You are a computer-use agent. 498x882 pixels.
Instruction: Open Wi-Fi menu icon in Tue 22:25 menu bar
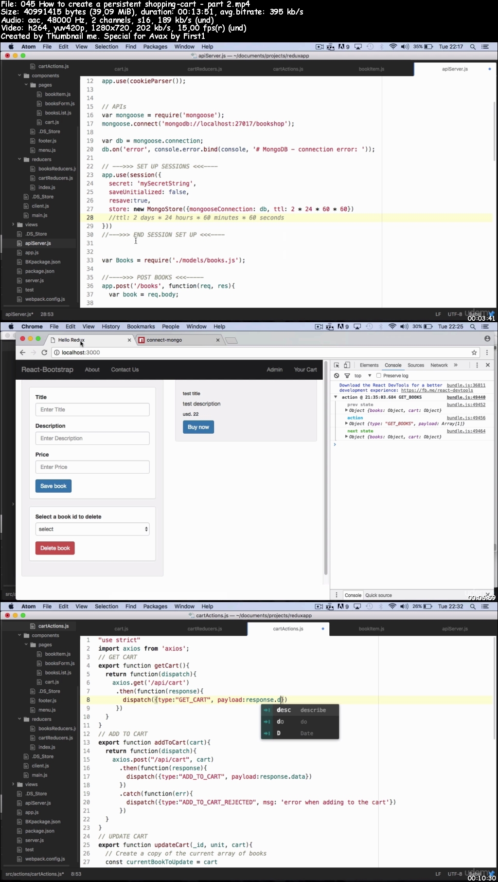(392, 327)
